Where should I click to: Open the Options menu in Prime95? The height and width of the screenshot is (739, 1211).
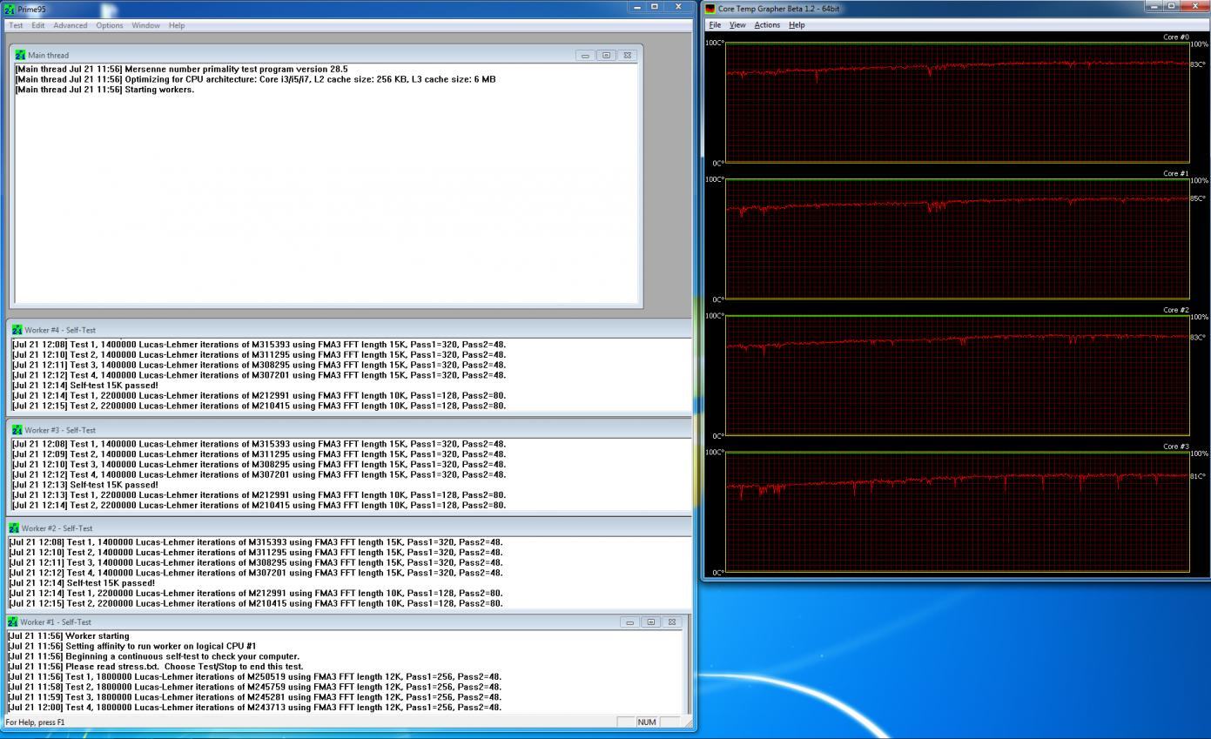110,25
